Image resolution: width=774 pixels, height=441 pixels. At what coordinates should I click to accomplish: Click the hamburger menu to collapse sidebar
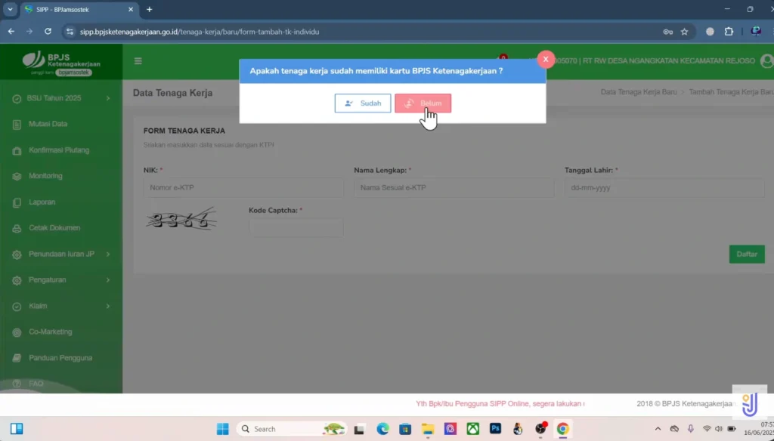pyautogui.click(x=138, y=61)
